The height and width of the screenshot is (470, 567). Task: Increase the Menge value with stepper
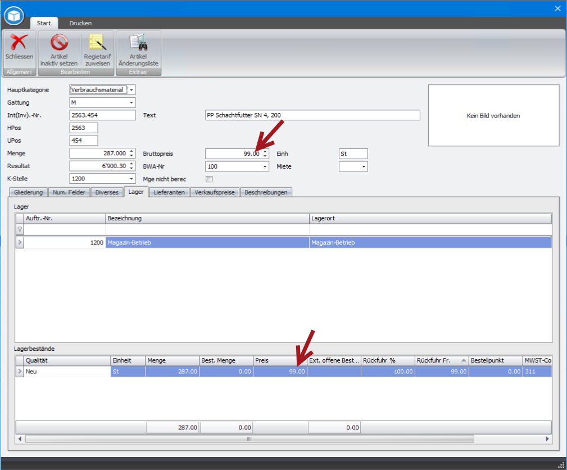131,151
